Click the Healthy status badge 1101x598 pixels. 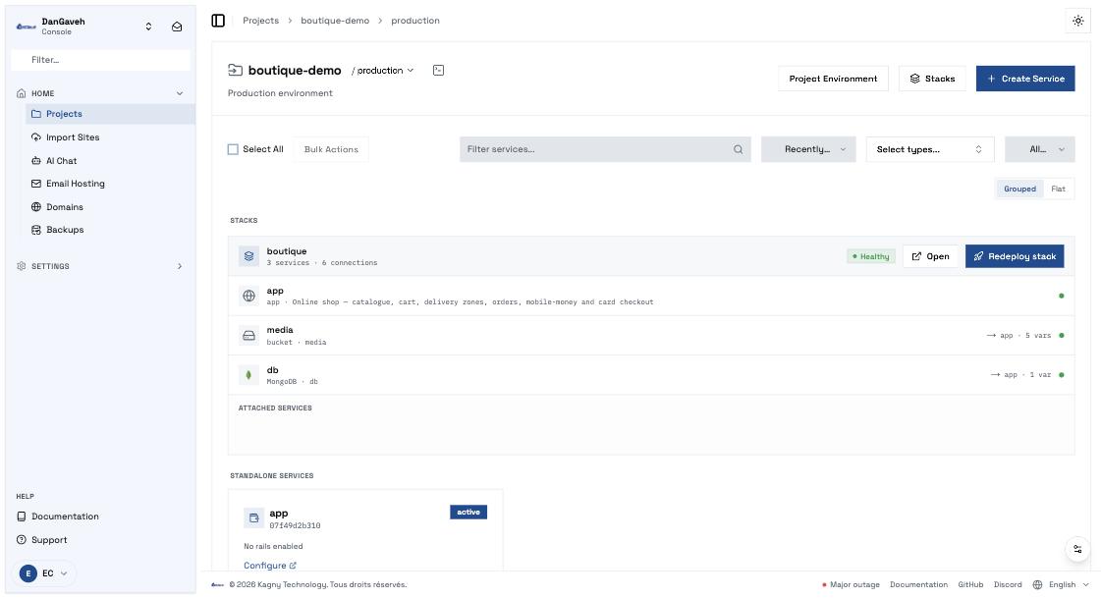[x=871, y=256]
